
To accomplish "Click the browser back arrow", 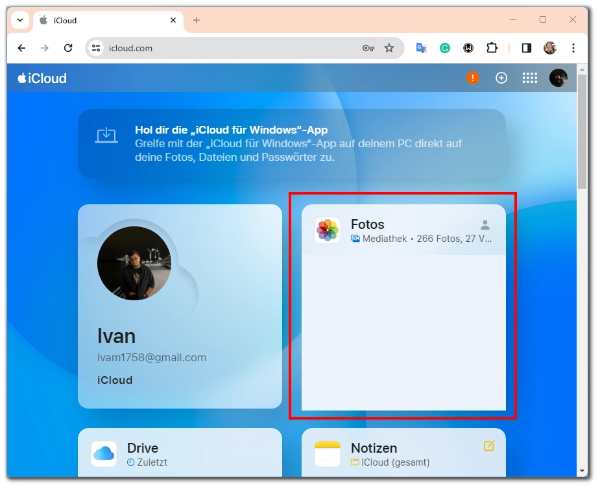I will click(21, 48).
